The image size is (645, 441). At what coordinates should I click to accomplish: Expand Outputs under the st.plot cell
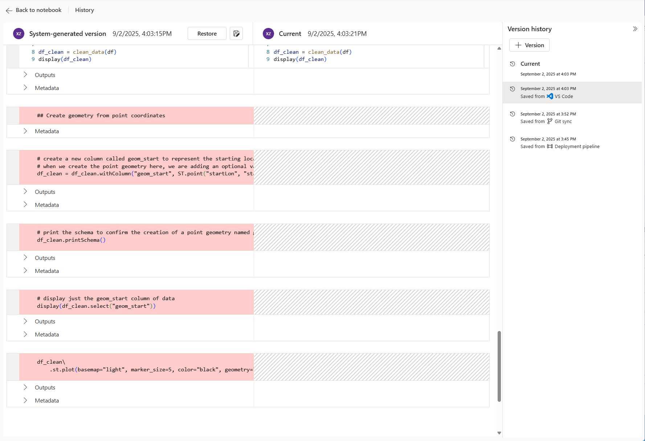pos(25,387)
